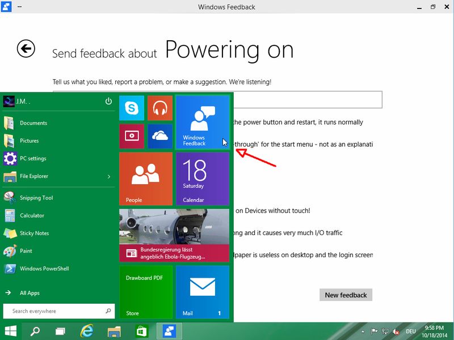Open the Store tile with Drawboard PDF
The height and width of the screenshot is (340, 454).
[x=146, y=292]
